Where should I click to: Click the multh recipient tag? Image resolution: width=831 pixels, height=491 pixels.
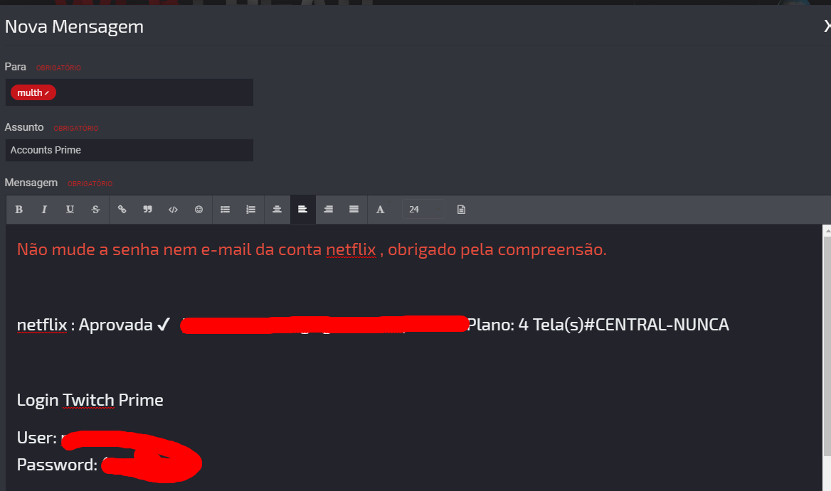click(33, 92)
